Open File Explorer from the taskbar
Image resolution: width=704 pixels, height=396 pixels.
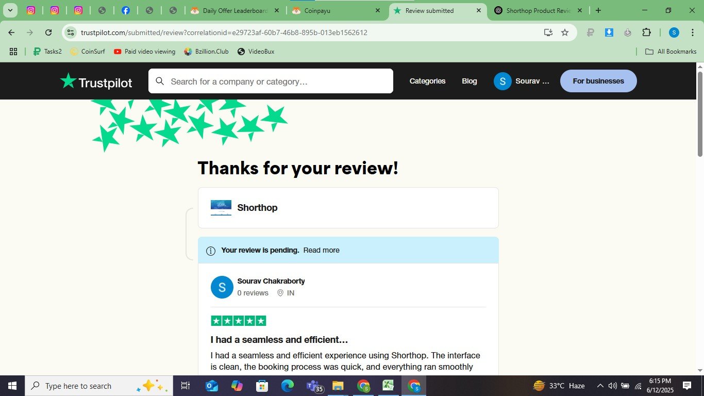coord(338,386)
